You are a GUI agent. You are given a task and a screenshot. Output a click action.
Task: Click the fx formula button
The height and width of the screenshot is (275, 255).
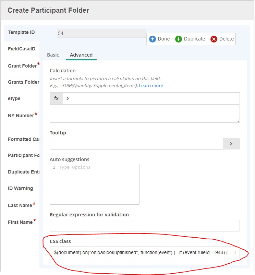[56, 98]
